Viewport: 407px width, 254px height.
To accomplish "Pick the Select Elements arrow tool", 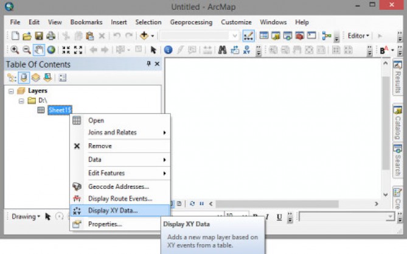I will pyautogui.click(x=153, y=50).
